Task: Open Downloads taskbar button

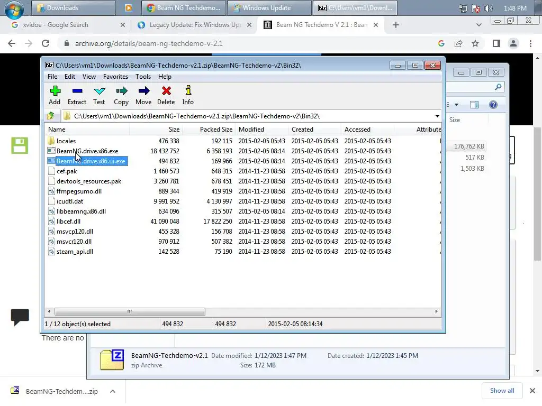Action: 73,7
